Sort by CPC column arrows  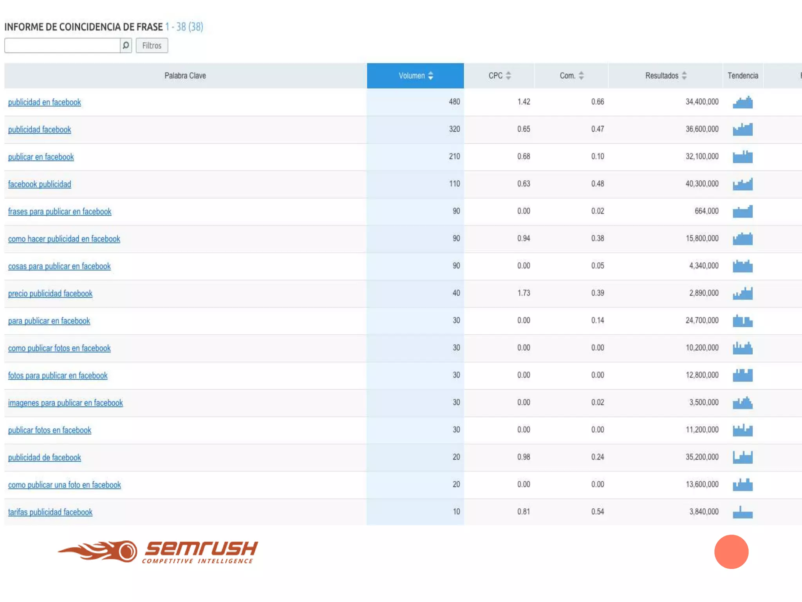click(508, 76)
